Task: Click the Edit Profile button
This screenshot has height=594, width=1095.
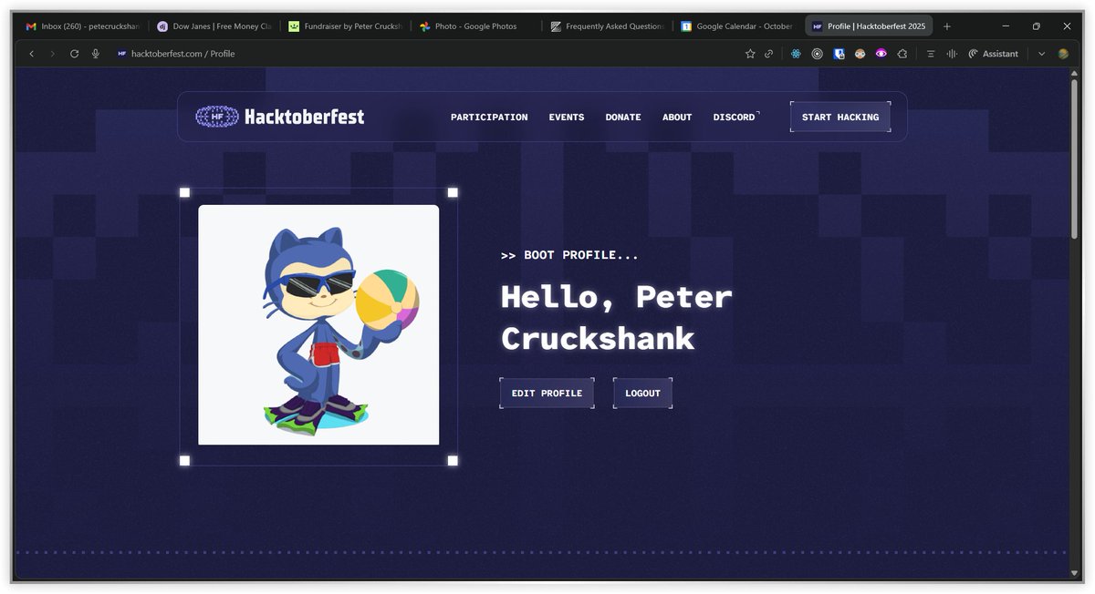Action: [547, 393]
